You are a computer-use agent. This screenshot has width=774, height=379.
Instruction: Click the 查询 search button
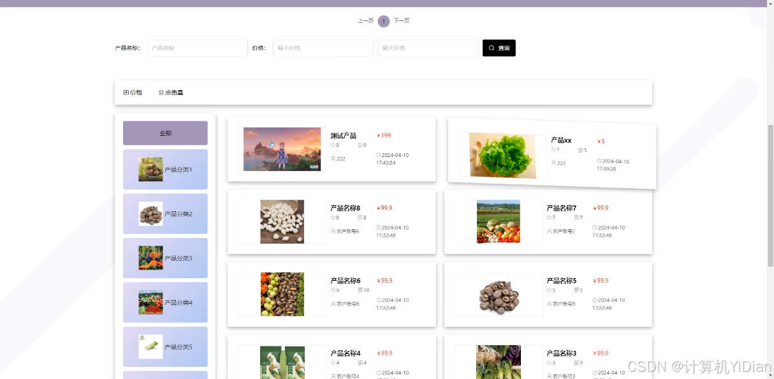pyautogui.click(x=499, y=48)
